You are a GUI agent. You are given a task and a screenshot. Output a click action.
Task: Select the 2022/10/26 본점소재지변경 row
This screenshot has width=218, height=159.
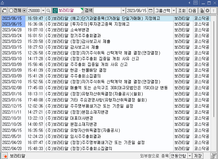[106, 124]
